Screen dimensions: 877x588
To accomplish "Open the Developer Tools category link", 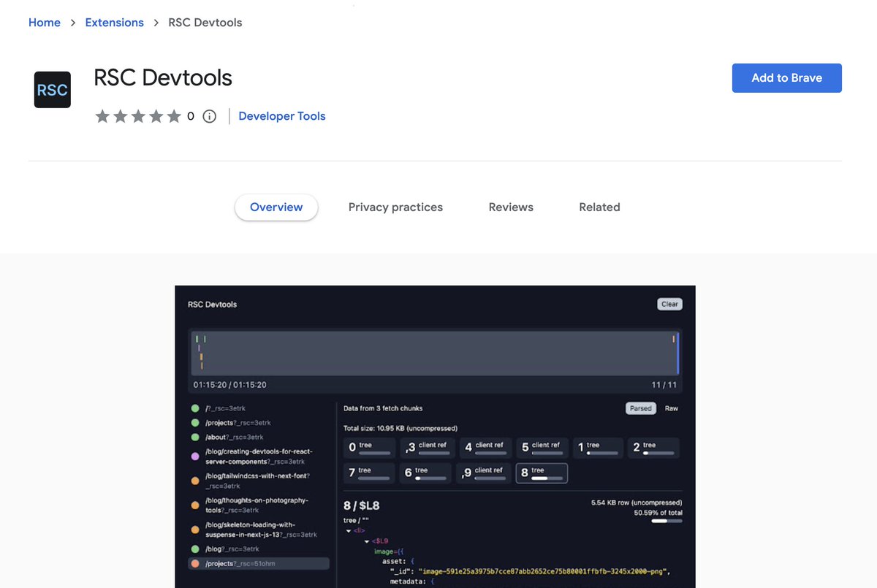I will pyautogui.click(x=281, y=116).
